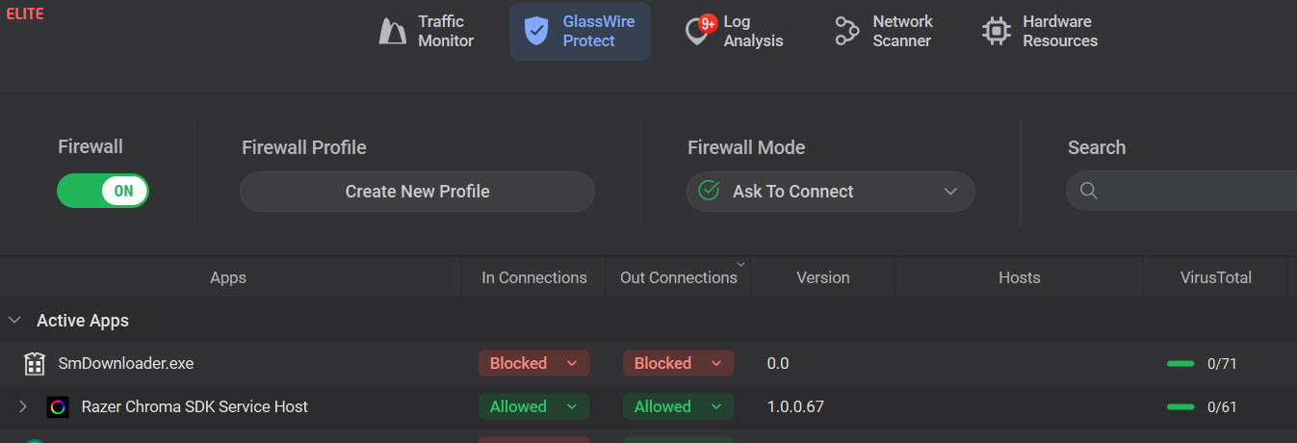Image resolution: width=1297 pixels, height=443 pixels.
Task: Open the Firewall Mode dropdown
Action: [830, 192]
